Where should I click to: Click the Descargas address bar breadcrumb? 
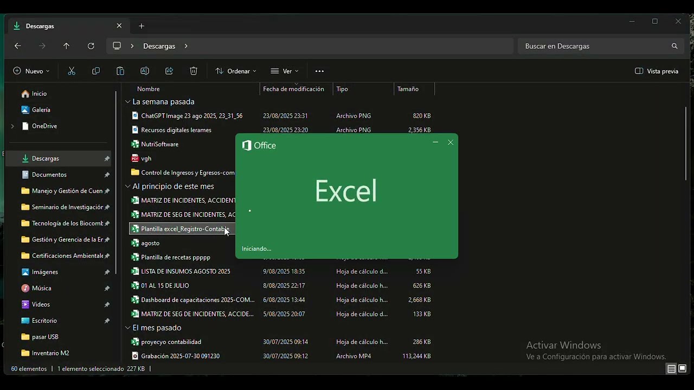point(159,46)
